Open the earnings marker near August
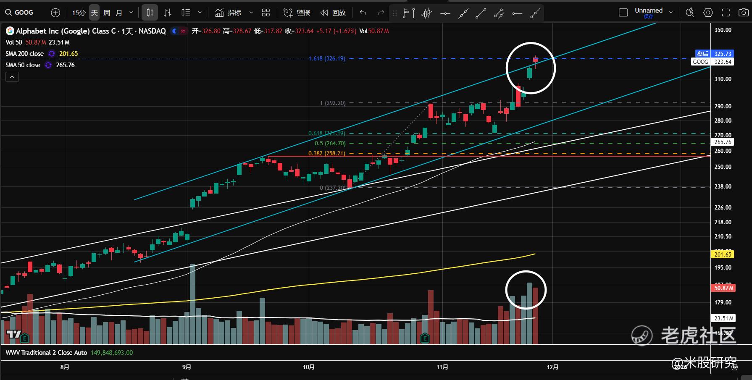 click(25, 338)
